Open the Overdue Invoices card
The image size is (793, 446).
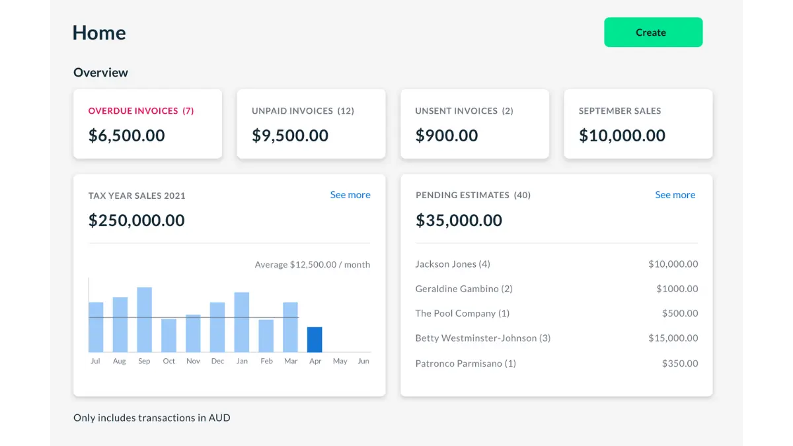point(147,124)
